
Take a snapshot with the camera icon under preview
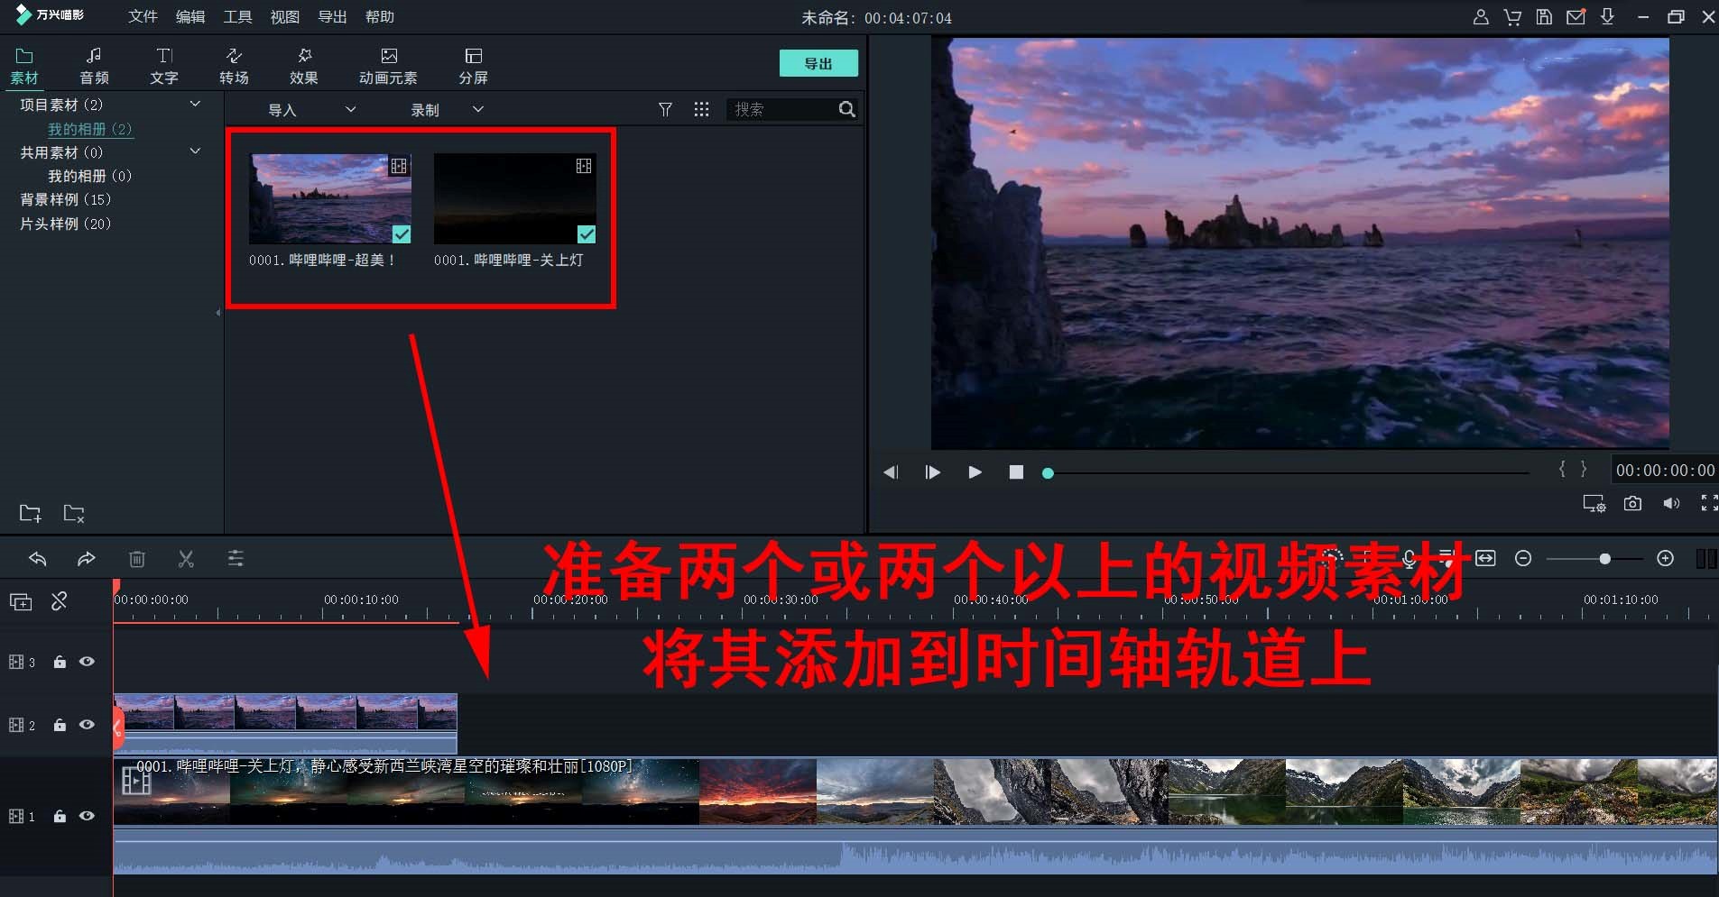pos(1632,504)
